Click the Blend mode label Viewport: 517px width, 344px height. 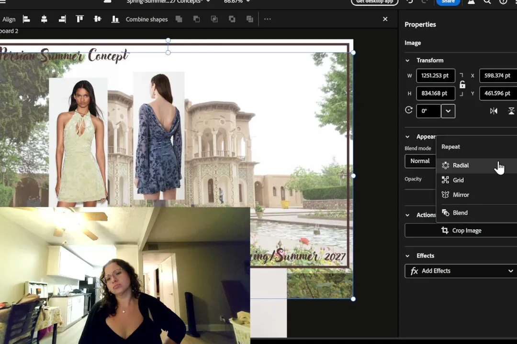tap(418, 149)
